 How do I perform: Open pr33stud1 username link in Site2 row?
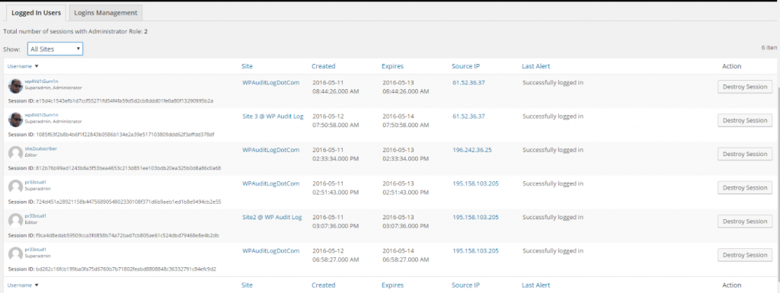click(36, 216)
